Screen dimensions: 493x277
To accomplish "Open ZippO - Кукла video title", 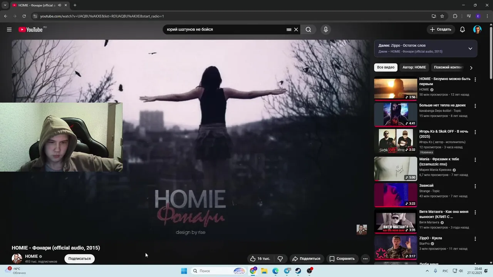I will coord(431,238).
